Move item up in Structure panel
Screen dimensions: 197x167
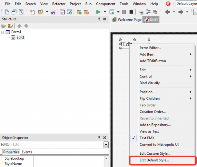pos(19,26)
